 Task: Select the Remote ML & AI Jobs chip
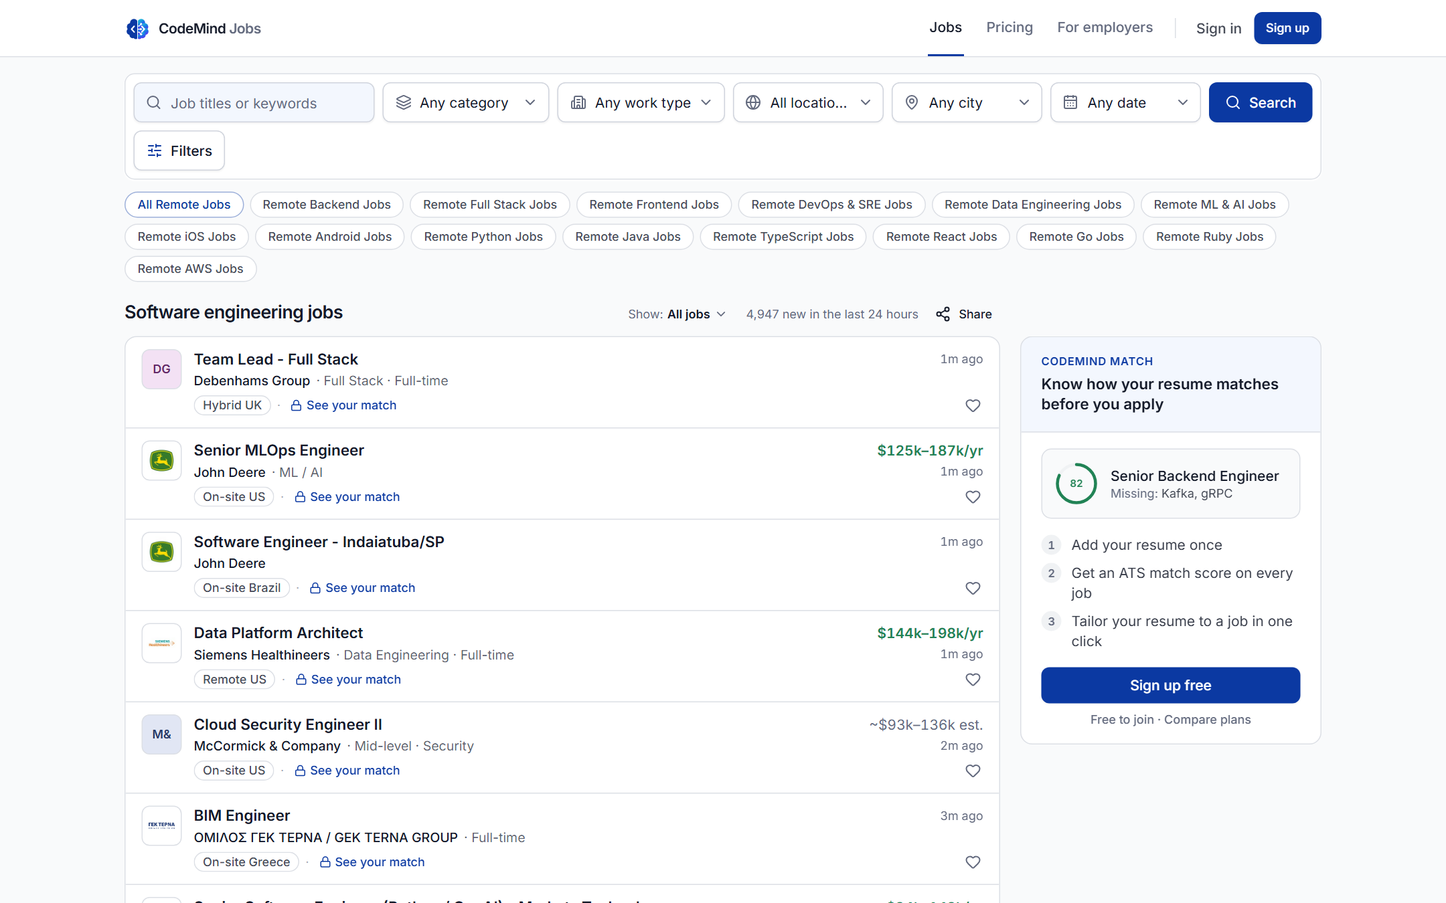pyautogui.click(x=1214, y=205)
